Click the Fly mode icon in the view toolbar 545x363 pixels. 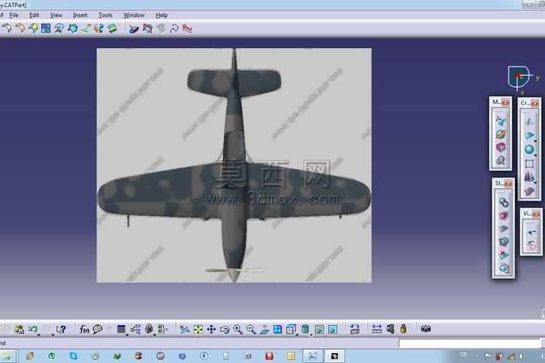[x=184, y=329]
